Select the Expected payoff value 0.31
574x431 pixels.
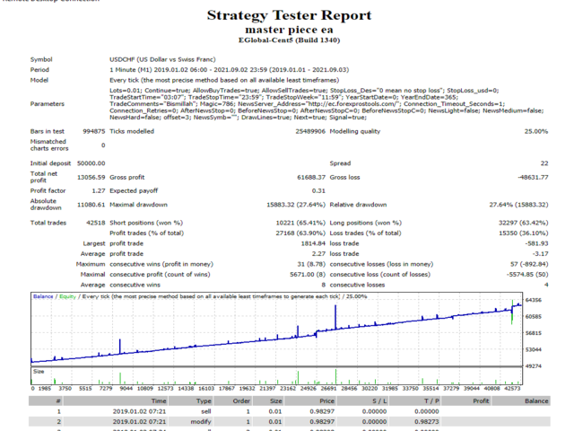pos(318,190)
